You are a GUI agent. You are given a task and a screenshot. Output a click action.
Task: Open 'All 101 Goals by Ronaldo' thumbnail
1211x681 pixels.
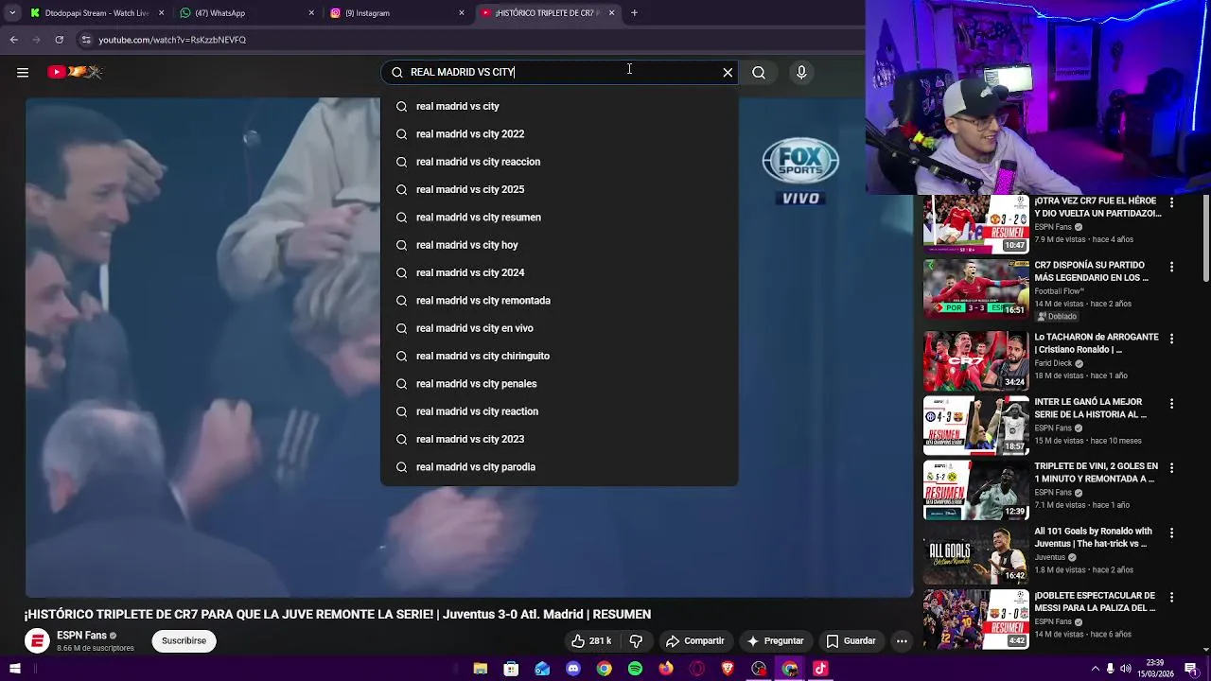(976, 555)
